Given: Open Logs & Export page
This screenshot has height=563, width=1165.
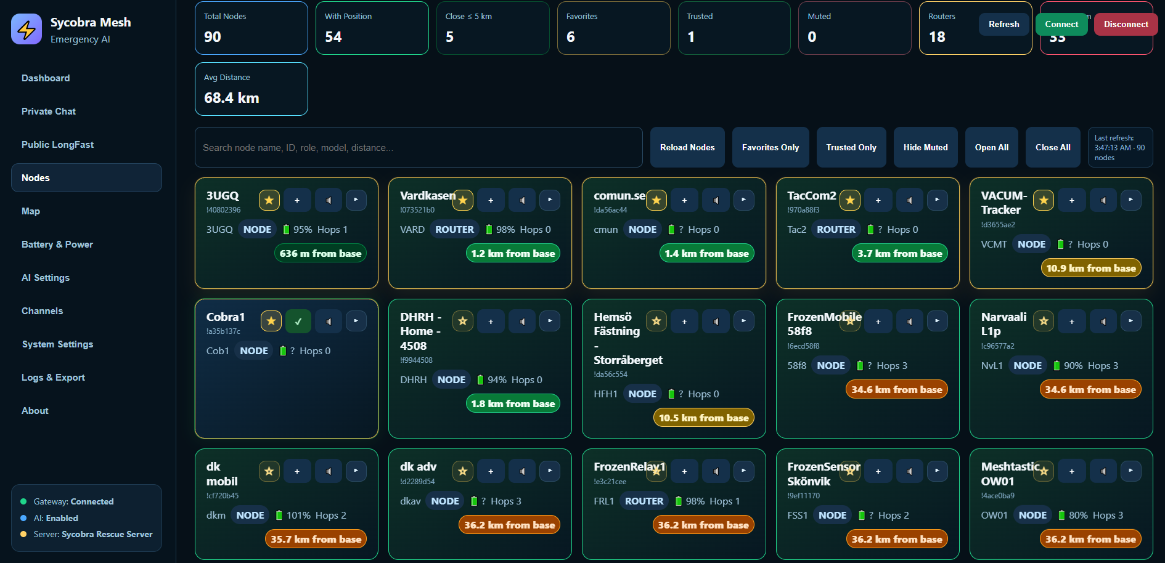Looking at the screenshot, I should pos(86,378).
